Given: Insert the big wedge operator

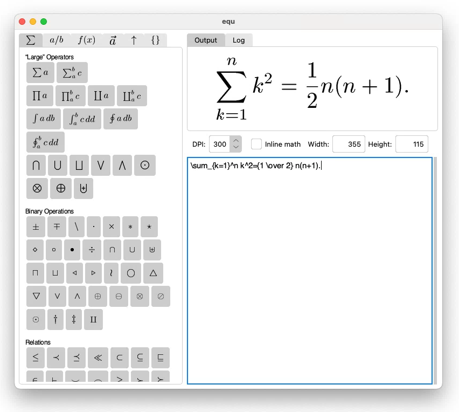Looking at the screenshot, I should pos(122,165).
